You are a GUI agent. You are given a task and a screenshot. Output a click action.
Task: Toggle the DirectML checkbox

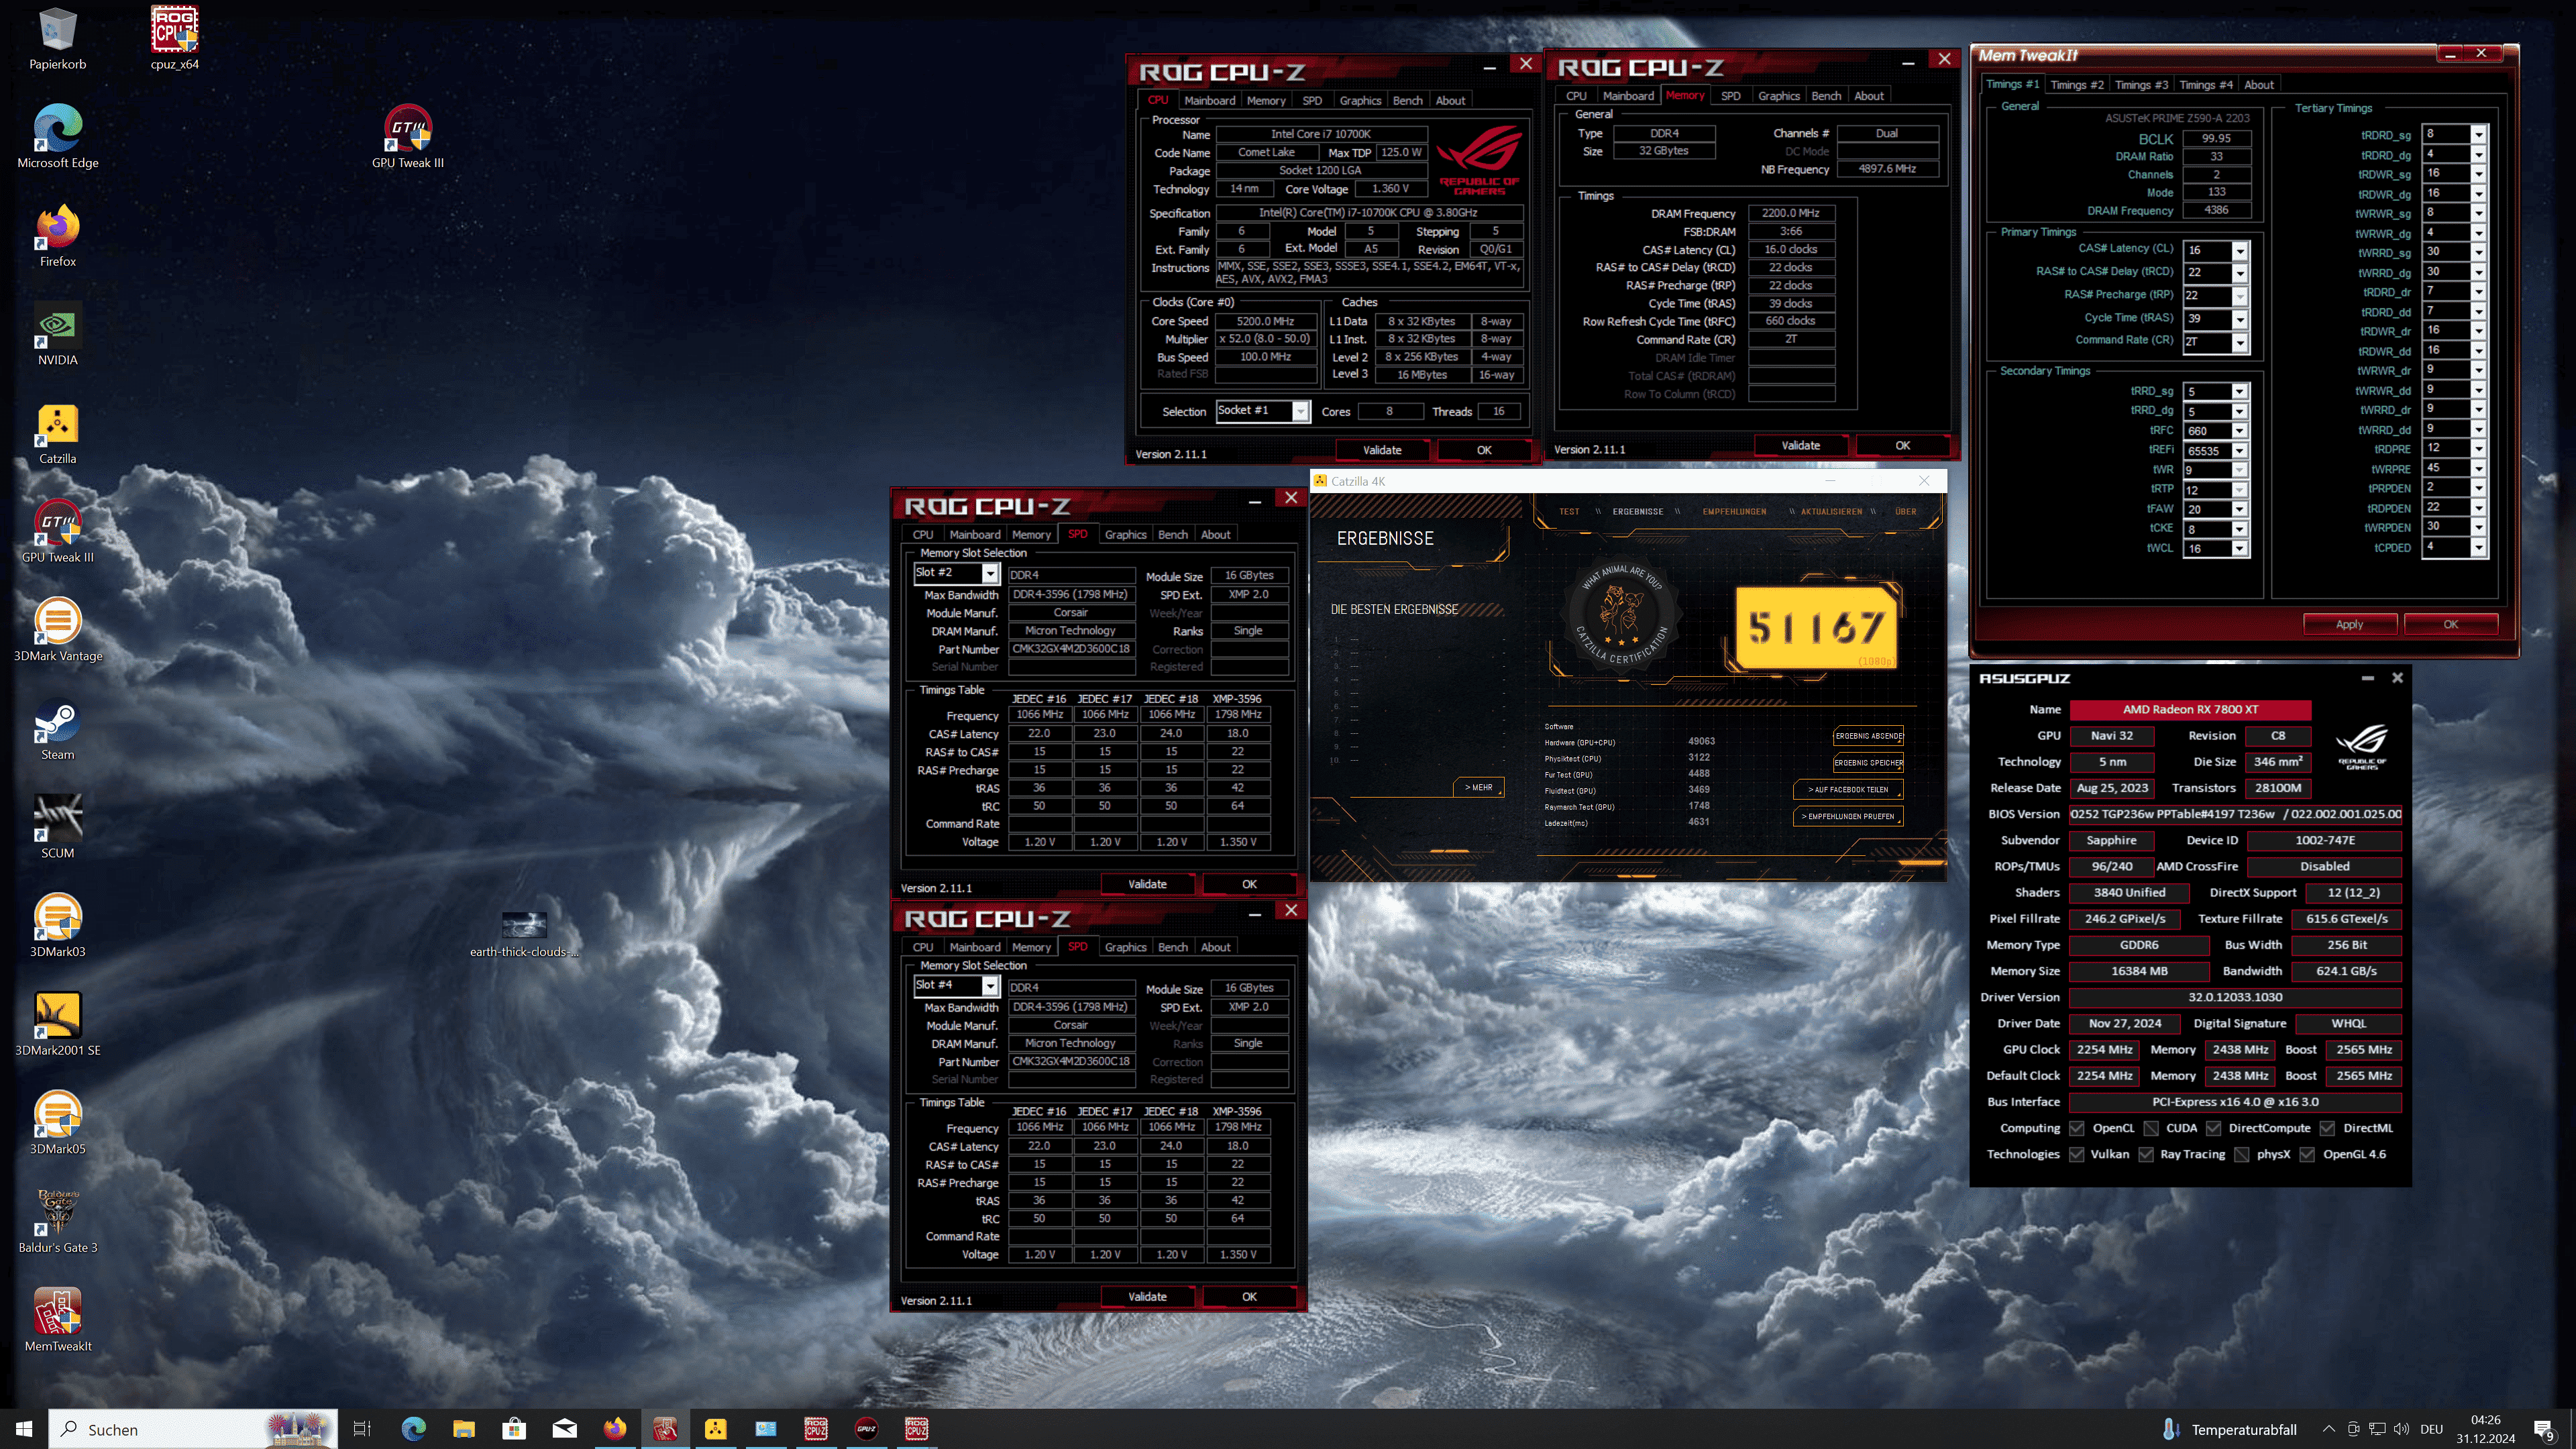coord(2327,1128)
